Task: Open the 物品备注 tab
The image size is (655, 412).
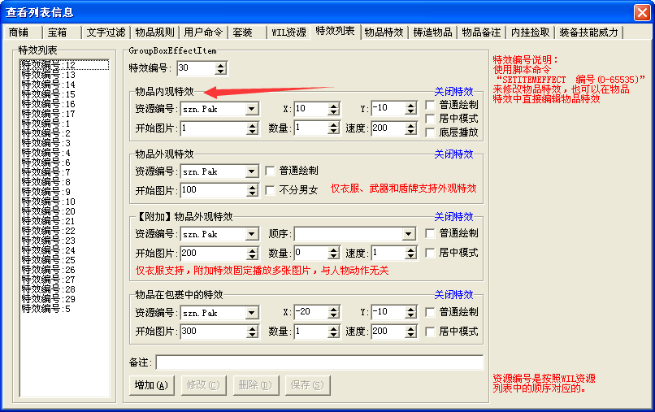Action: tap(481, 33)
